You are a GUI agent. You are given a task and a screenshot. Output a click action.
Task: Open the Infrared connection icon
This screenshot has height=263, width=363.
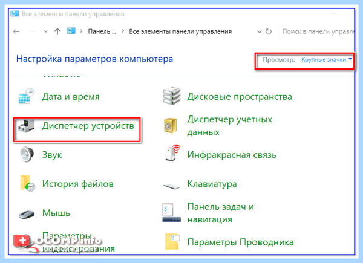pyautogui.click(x=172, y=154)
